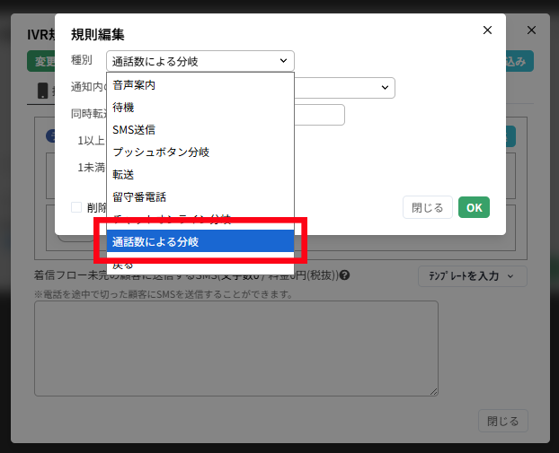Click the SMS message text area
Screen dimensions: 559x453
click(x=236, y=348)
